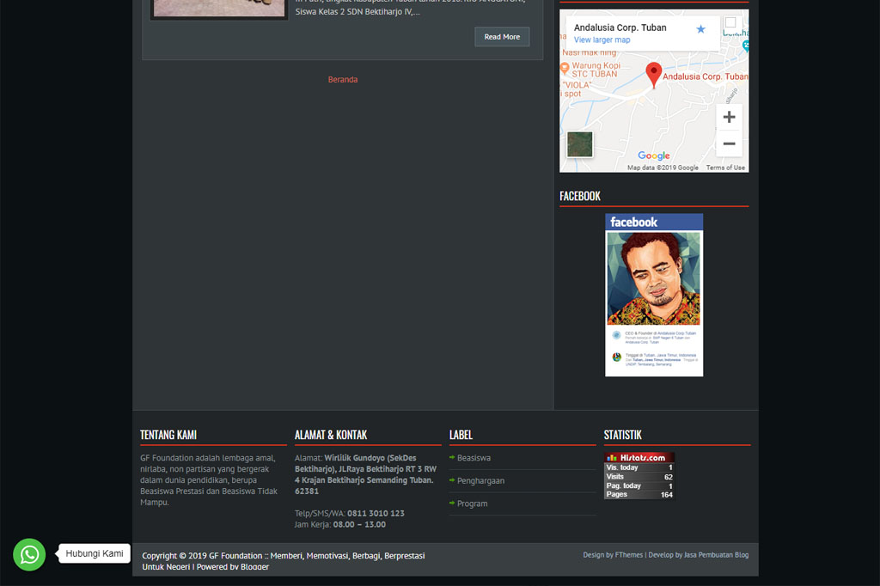Go to the Beranda page link
The height and width of the screenshot is (586, 880).
pyautogui.click(x=343, y=80)
